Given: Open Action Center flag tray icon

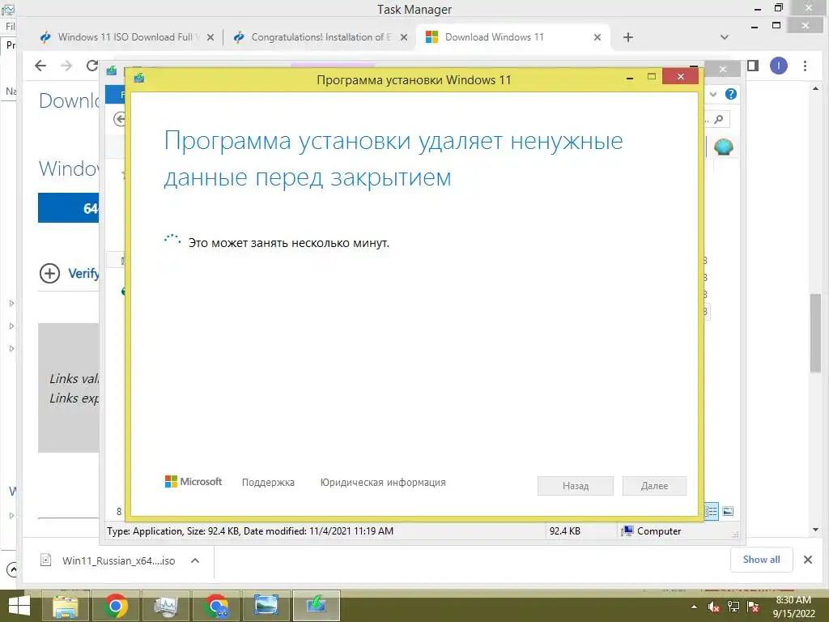Looking at the screenshot, I should point(753,607).
